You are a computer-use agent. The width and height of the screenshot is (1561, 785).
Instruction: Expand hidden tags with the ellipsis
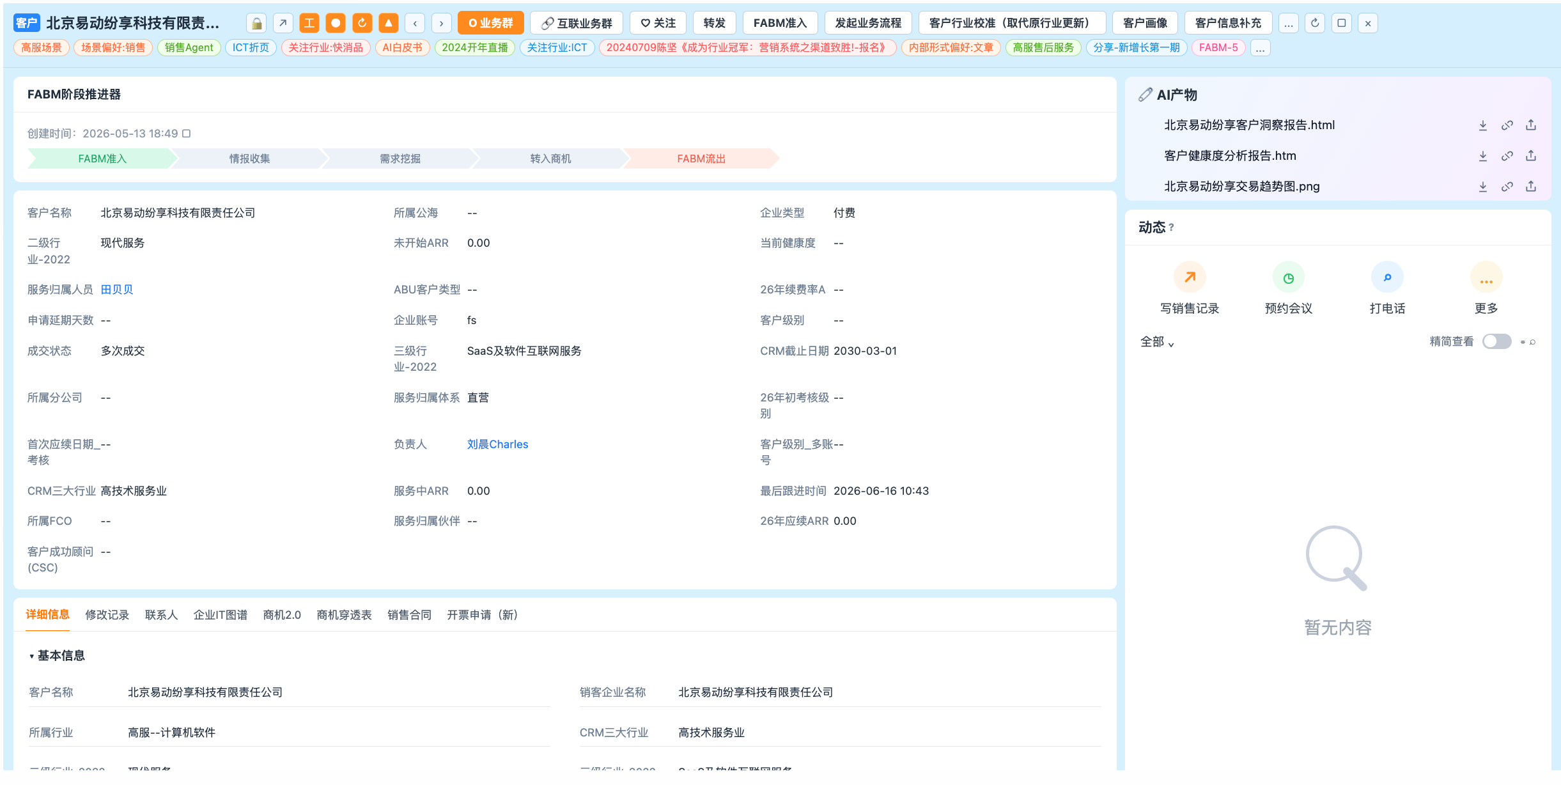coord(1260,48)
